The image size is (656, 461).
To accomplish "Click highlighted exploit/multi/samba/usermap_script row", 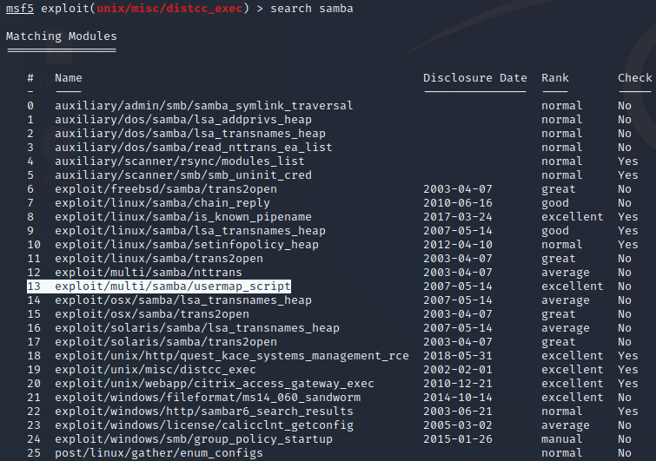I will click(158, 286).
